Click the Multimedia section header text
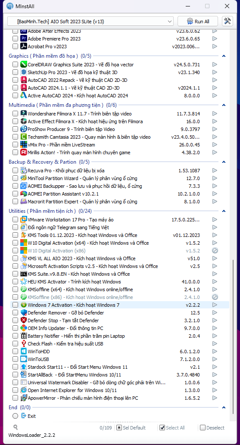 click(62, 105)
